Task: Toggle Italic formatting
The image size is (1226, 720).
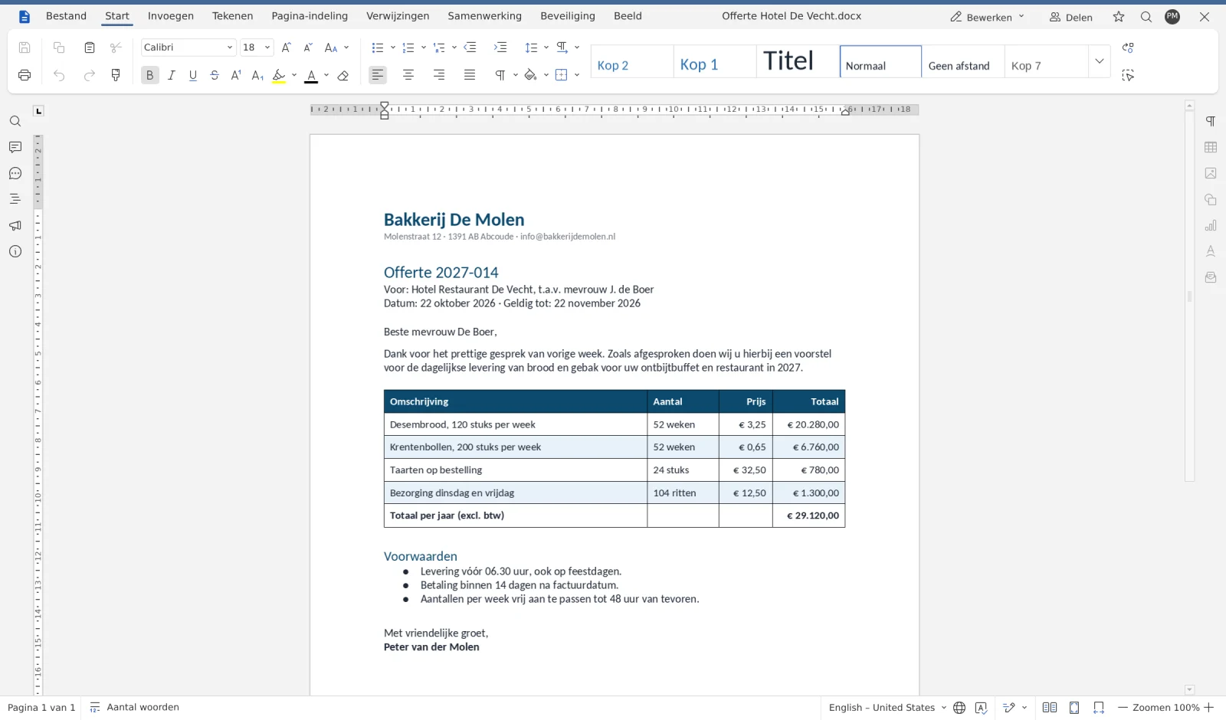Action: click(172, 75)
